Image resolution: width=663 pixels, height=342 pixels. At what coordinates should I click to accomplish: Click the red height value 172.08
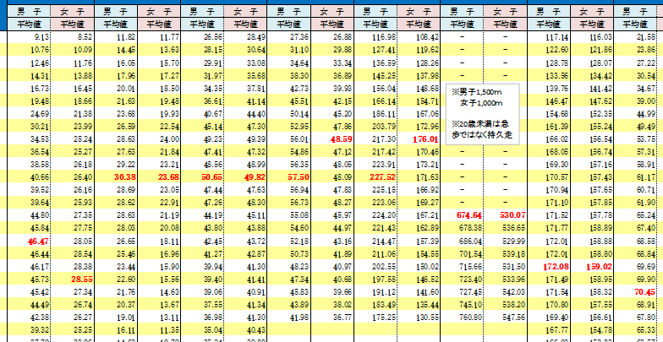[x=555, y=266]
